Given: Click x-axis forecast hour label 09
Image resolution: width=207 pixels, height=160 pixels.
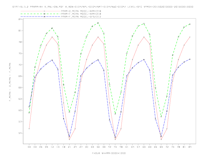Looking at the screenshot, I should pyautogui.click(x=46, y=147).
